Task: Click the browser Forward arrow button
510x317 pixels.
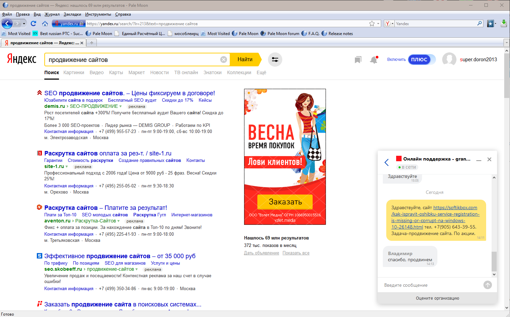Action: [17, 23]
